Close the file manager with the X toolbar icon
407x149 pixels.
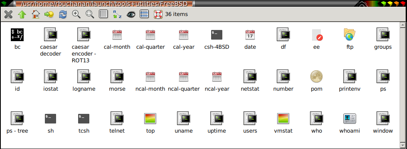[x=8, y=14]
